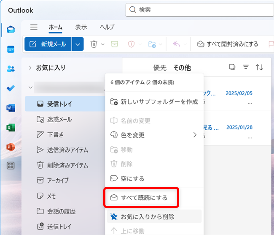The image size is (274, 235).
Task: Launch Excel from the sidebar
Action: (11, 127)
